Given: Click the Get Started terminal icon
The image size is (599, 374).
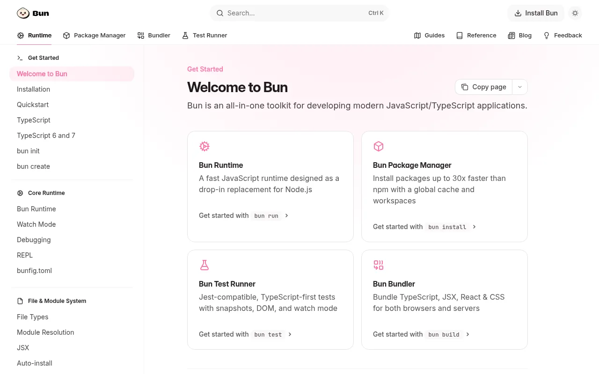Looking at the screenshot, I should (x=20, y=58).
